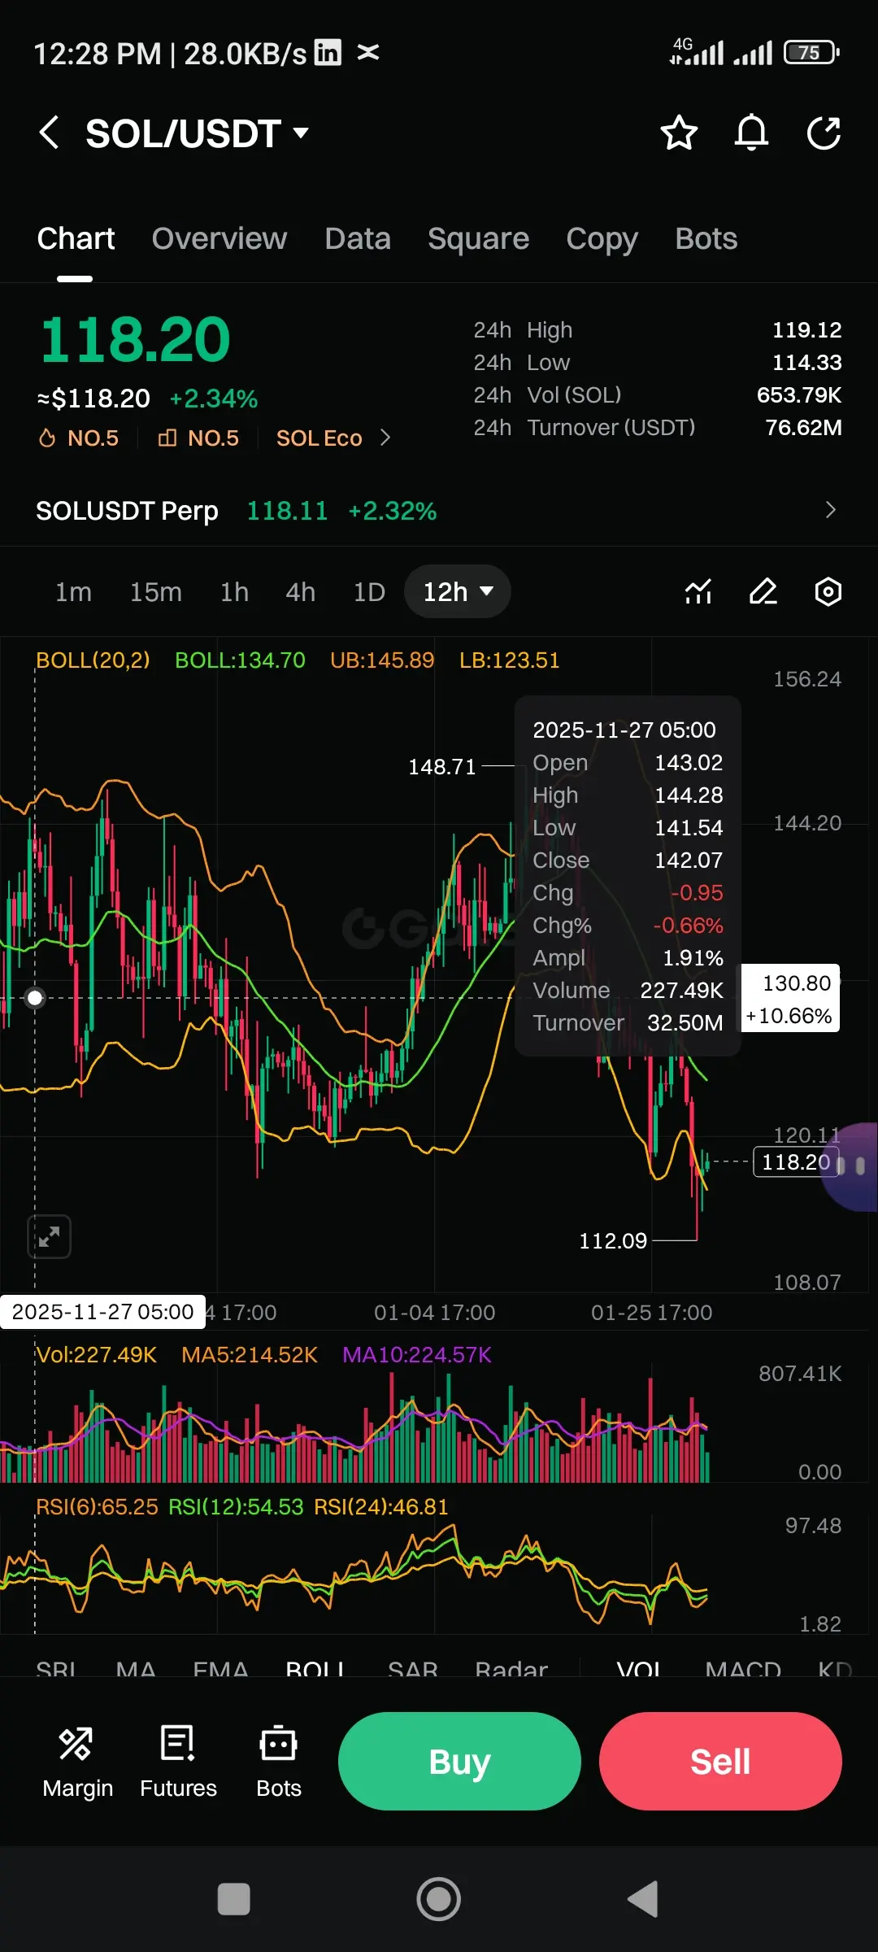Tap Android recent apps square button
Viewport: 878px width, 1952px height.
pyautogui.click(x=234, y=1900)
